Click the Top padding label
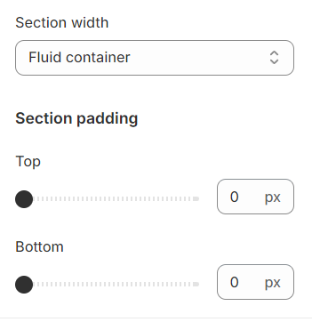Viewport: 328px width, 322px height. (28, 162)
